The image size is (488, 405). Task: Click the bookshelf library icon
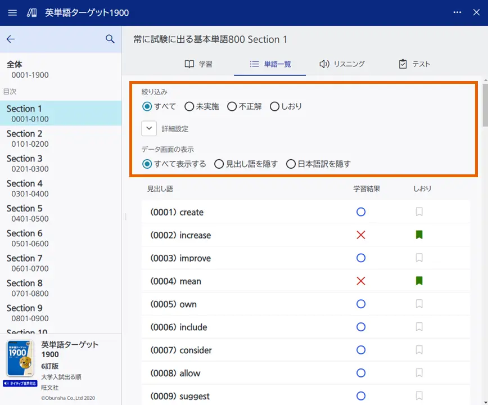coord(31,12)
